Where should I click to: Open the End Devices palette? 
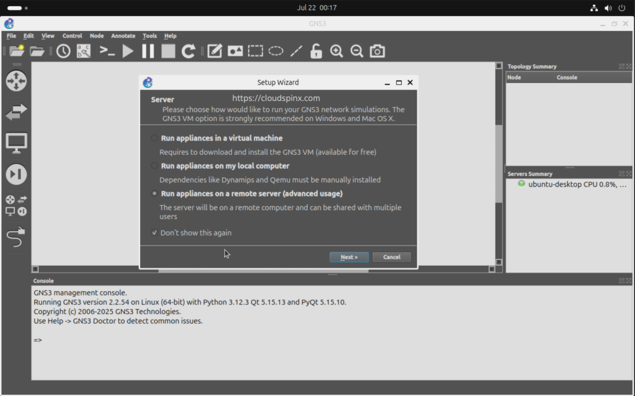(17, 143)
